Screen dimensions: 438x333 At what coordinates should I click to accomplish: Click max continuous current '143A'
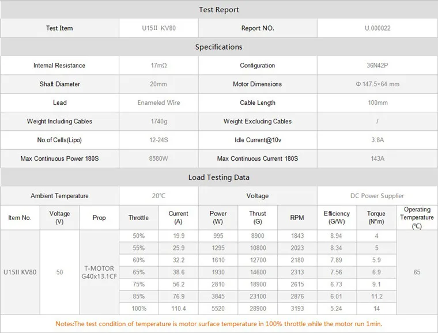coord(377,158)
